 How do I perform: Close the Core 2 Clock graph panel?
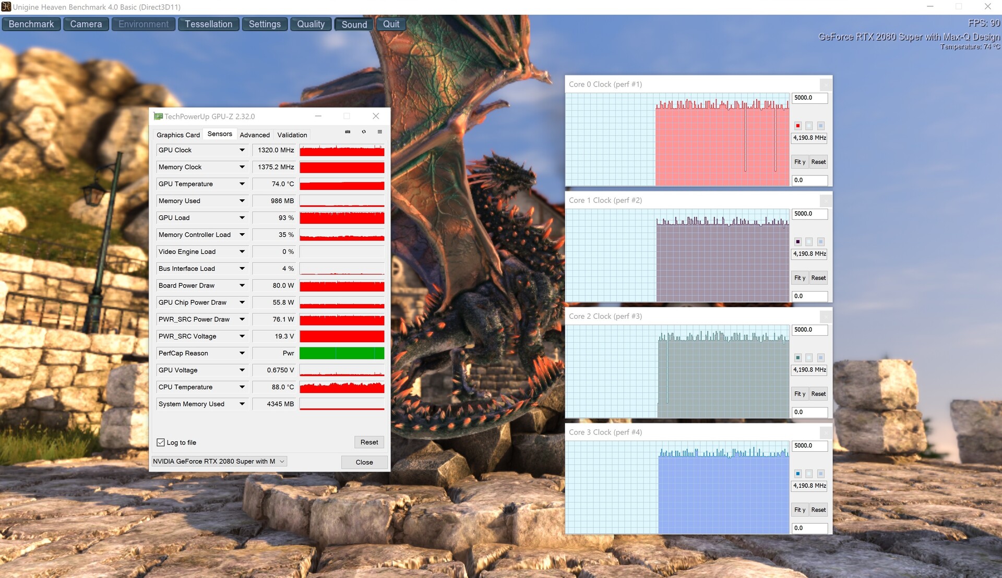(x=825, y=317)
